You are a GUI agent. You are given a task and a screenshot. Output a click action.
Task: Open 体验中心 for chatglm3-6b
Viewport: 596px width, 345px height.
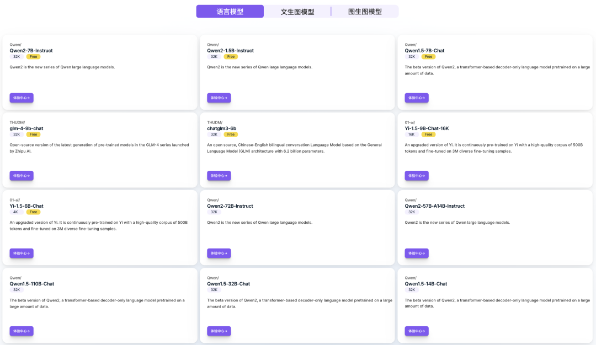(219, 176)
